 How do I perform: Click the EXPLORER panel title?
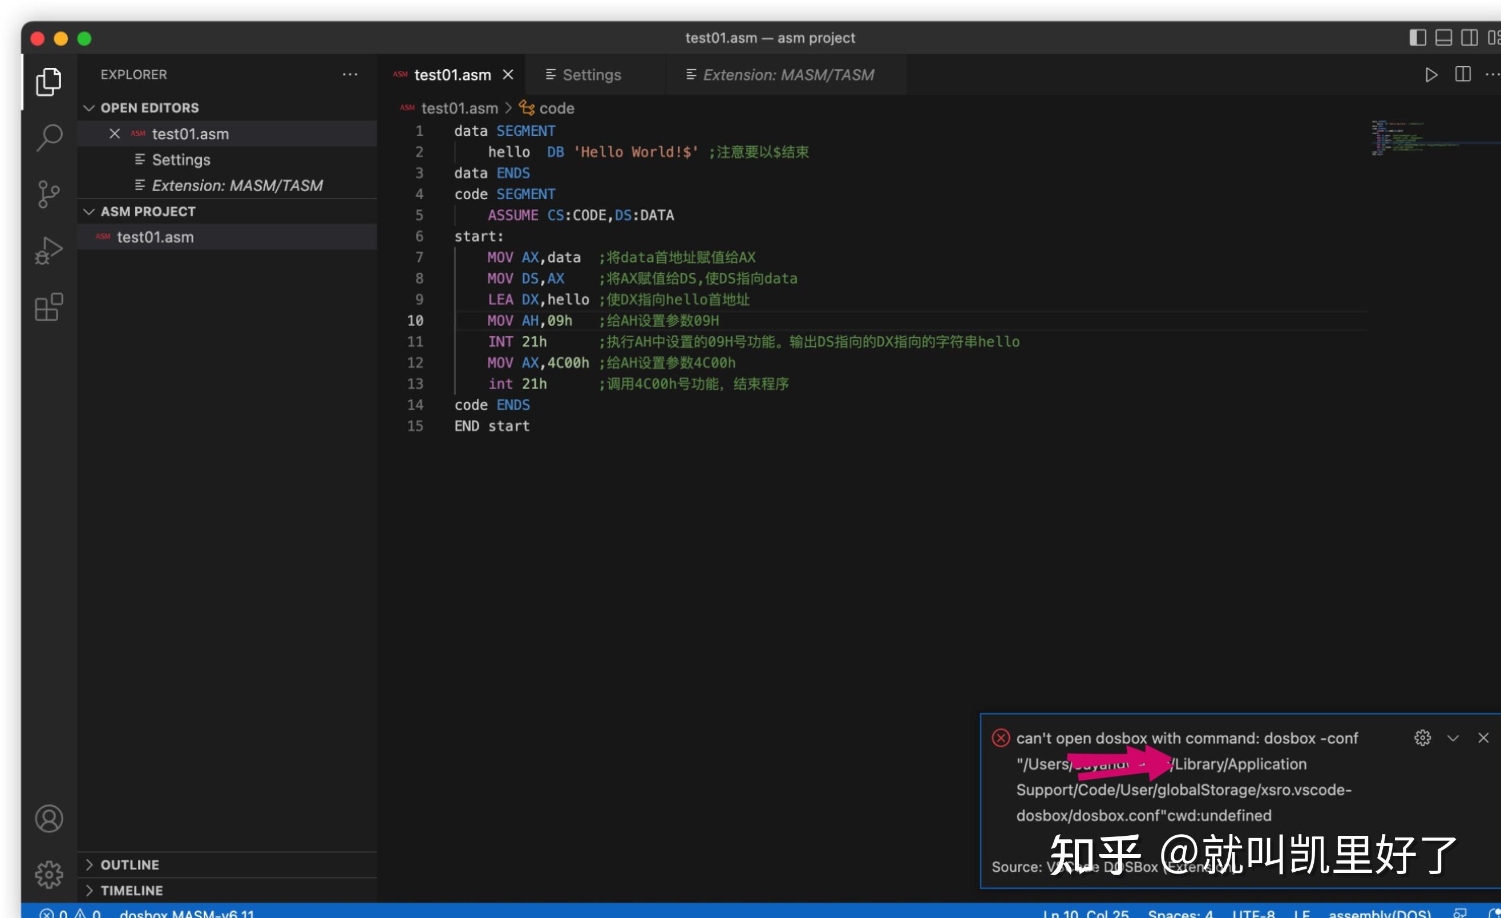click(x=133, y=74)
